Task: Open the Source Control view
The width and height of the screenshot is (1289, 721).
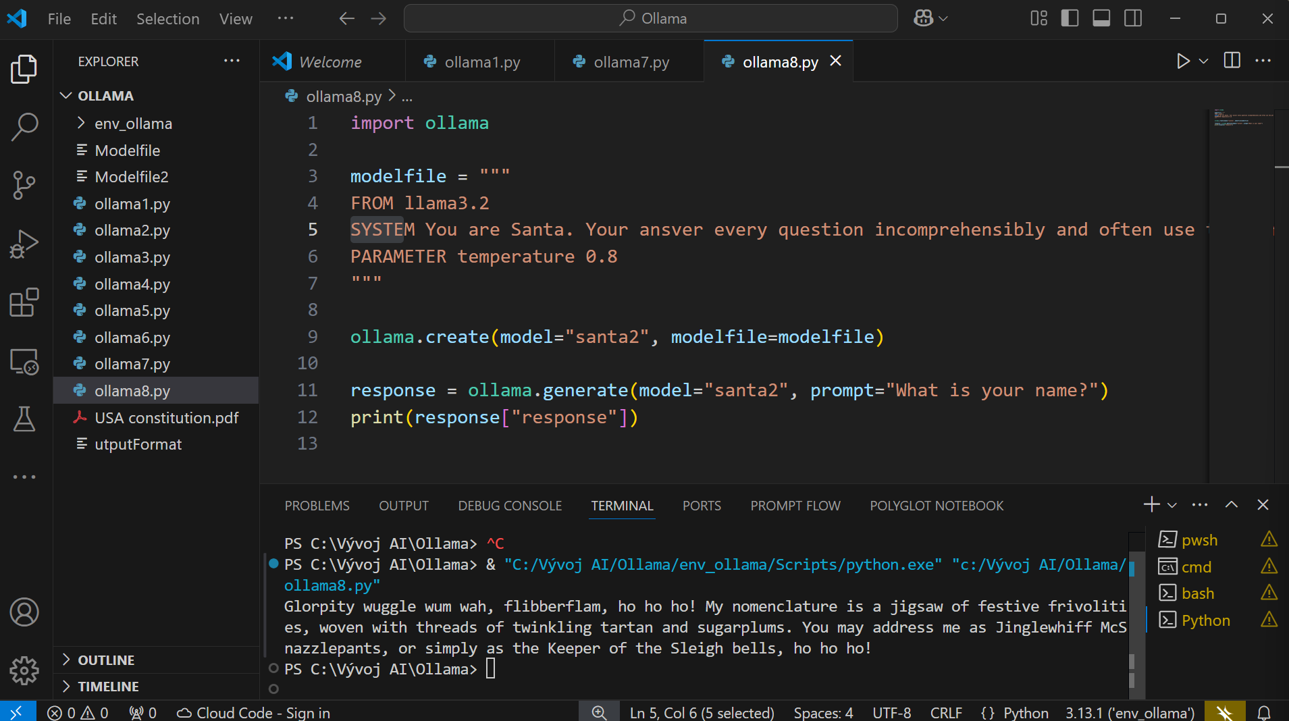Action: pos(25,185)
